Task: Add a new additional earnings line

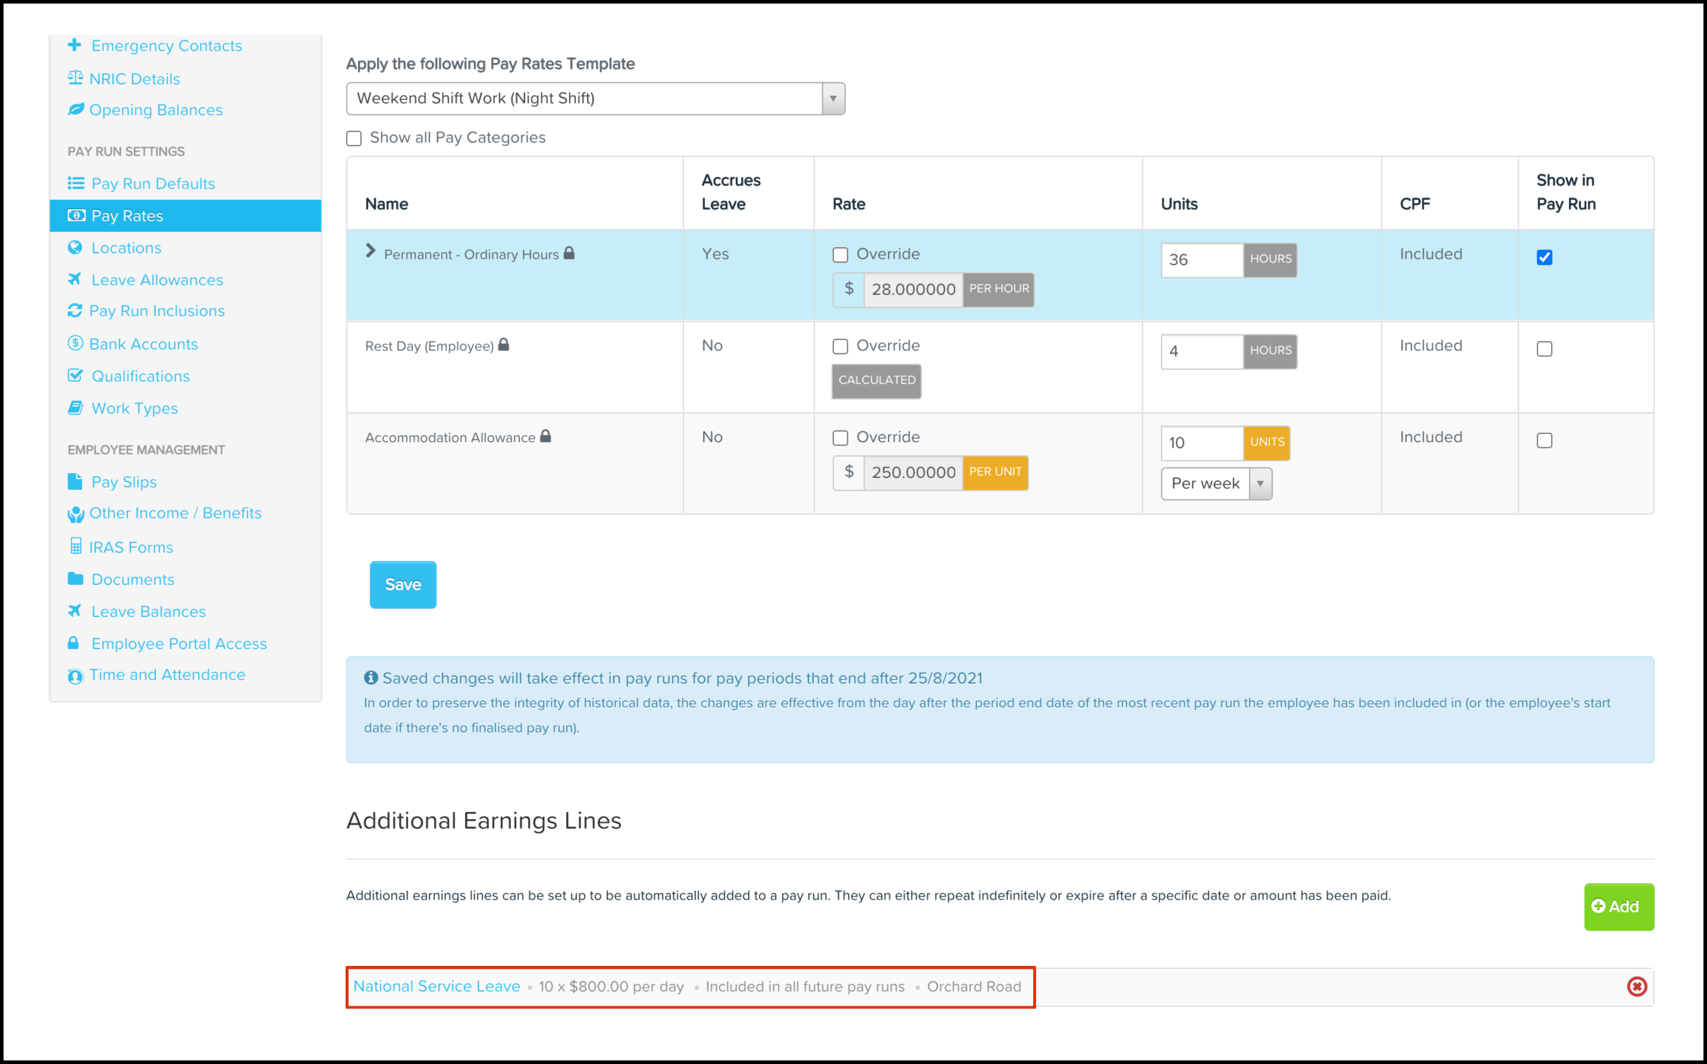Action: coord(1618,906)
